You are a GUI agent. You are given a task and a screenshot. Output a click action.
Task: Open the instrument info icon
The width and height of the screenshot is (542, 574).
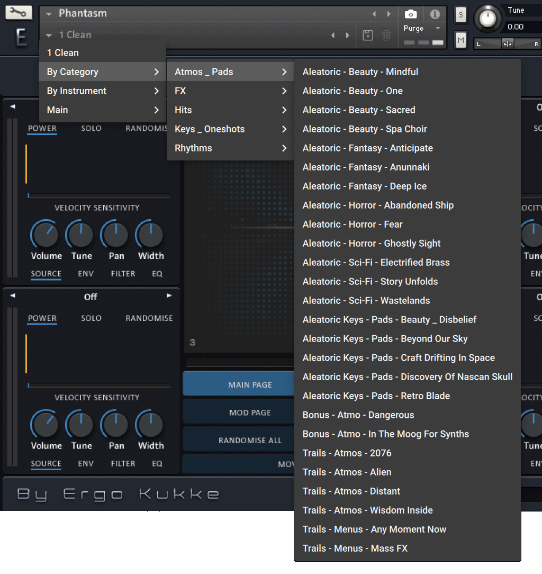(435, 14)
